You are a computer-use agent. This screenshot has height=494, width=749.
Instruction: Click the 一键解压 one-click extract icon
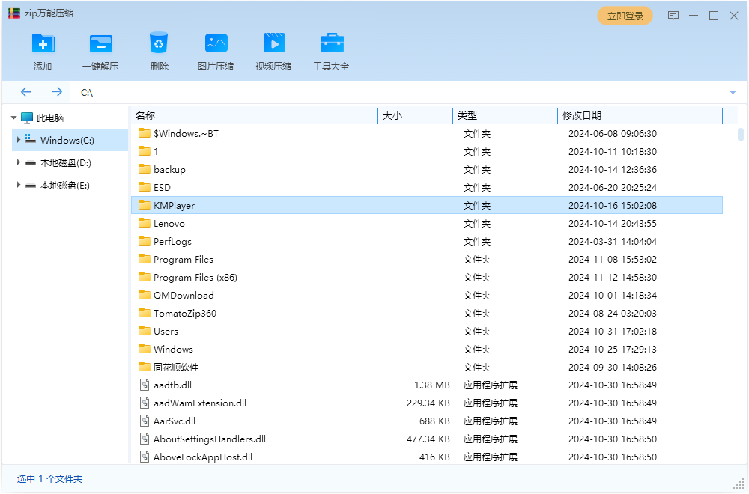click(x=100, y=43)
